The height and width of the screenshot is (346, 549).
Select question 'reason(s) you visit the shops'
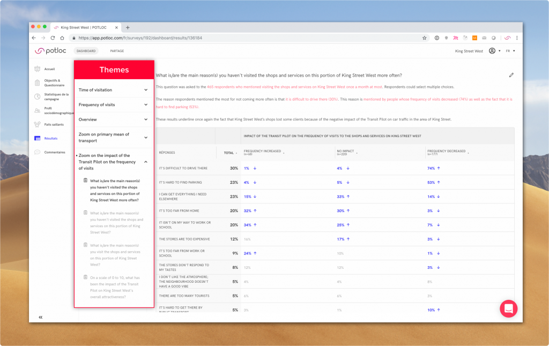pyautogui.click(x=115, y=255)
